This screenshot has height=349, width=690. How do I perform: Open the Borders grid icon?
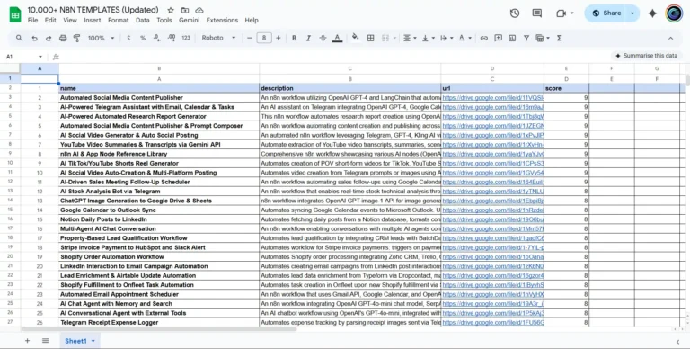(x=370, y=39)
